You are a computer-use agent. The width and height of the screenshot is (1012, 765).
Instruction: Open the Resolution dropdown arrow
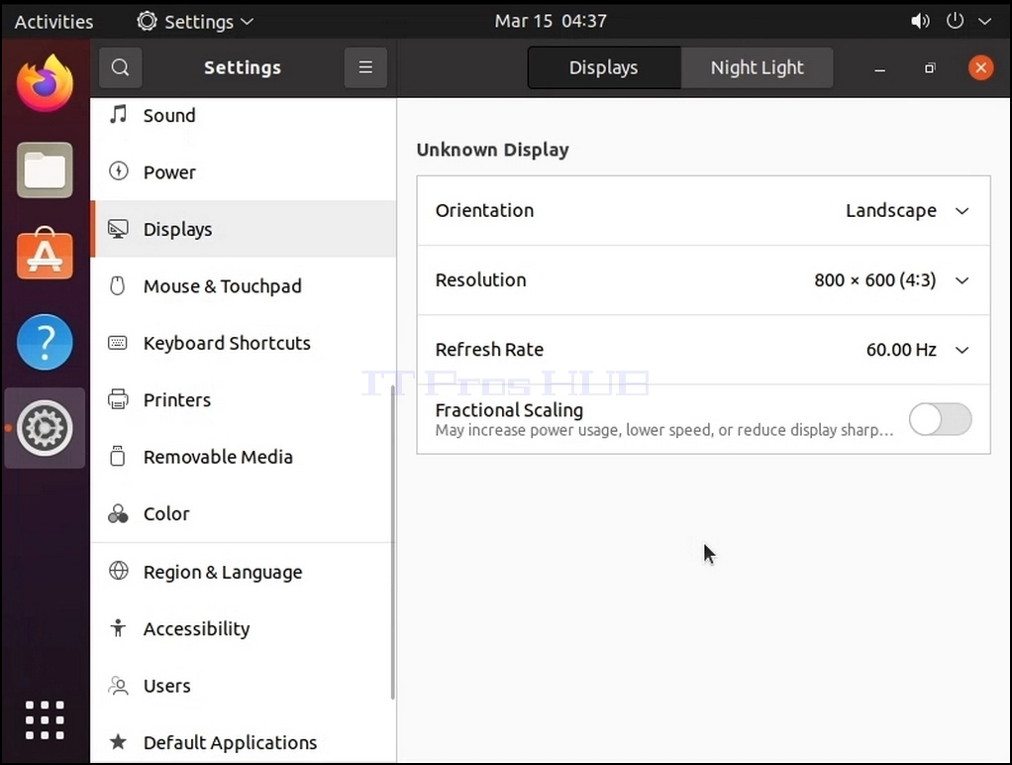coord(961,280)
